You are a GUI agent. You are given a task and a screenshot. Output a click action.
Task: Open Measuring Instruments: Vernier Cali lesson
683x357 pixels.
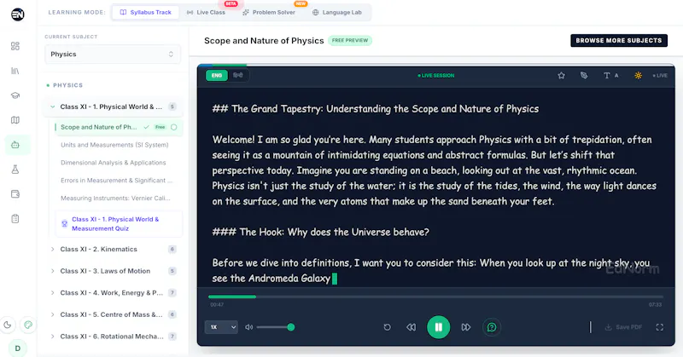click(x=115, y=199)
